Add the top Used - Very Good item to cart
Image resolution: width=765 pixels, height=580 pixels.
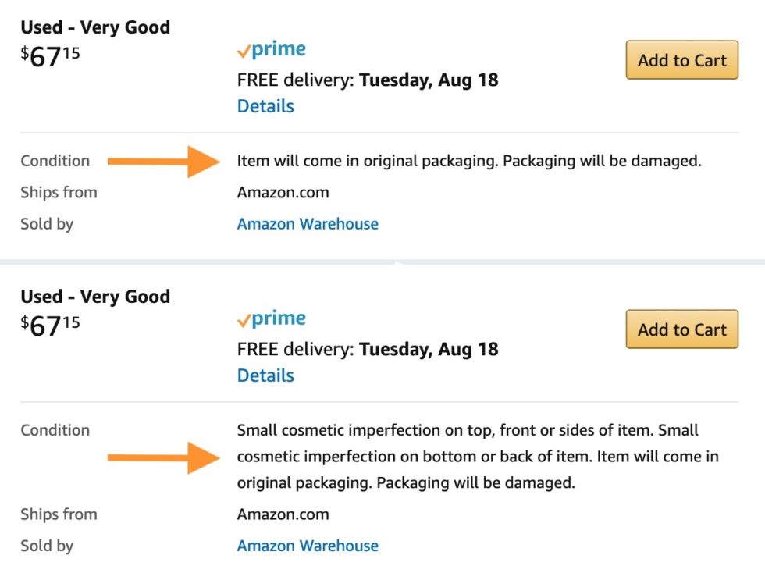click(681, 60)
